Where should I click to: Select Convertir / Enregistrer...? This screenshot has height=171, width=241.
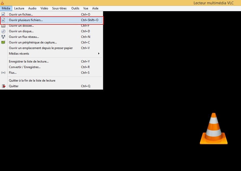click(x=51, y=67)
